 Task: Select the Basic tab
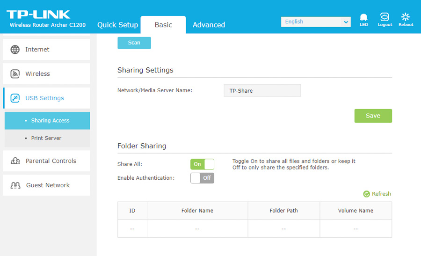click(163, 25)
